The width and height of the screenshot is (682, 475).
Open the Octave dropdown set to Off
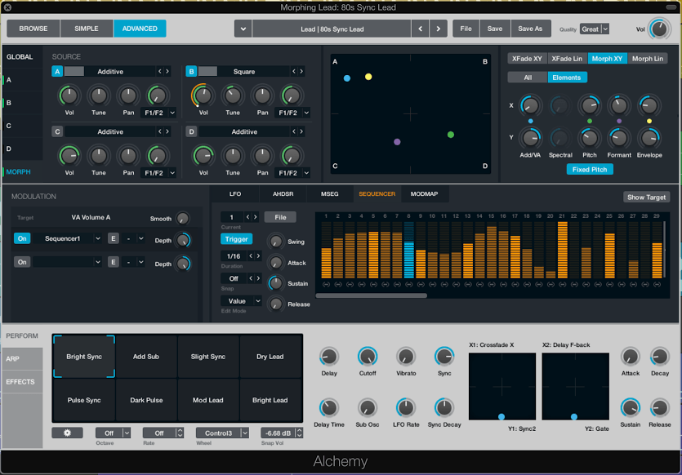[113, 433]
